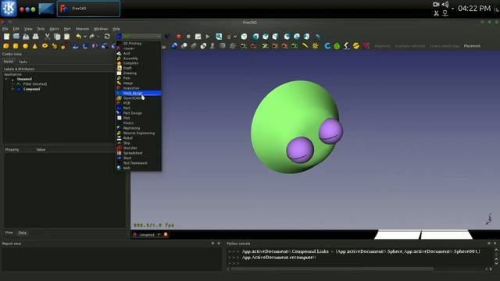500x281 pixels.
Task: Click the Execute macro play icon
Action: [x=208, y=37]
